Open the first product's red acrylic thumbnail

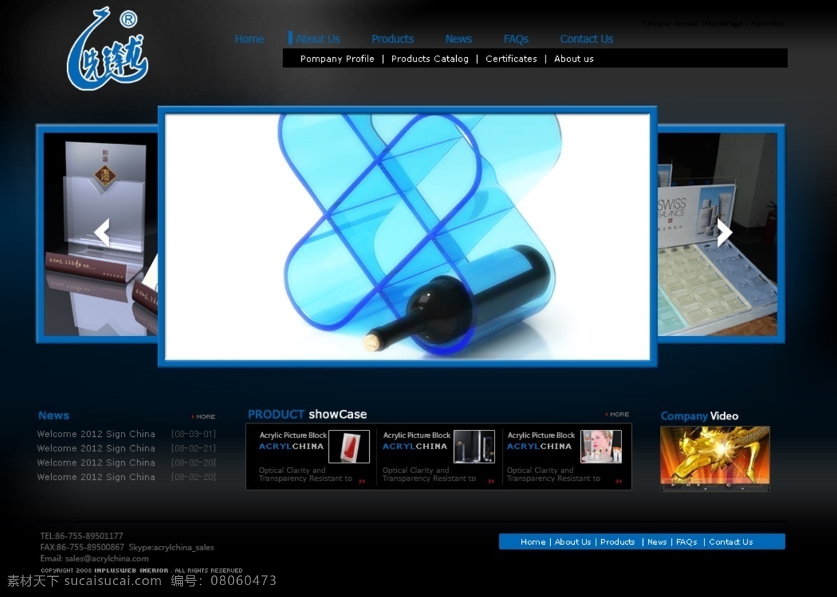tap(349, 447)
